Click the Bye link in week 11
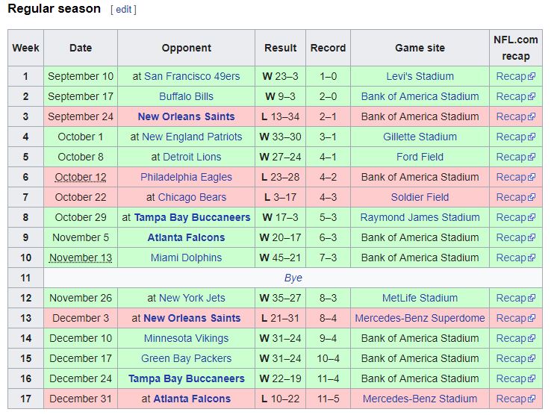557x415 pixels. tap(293, 278)
